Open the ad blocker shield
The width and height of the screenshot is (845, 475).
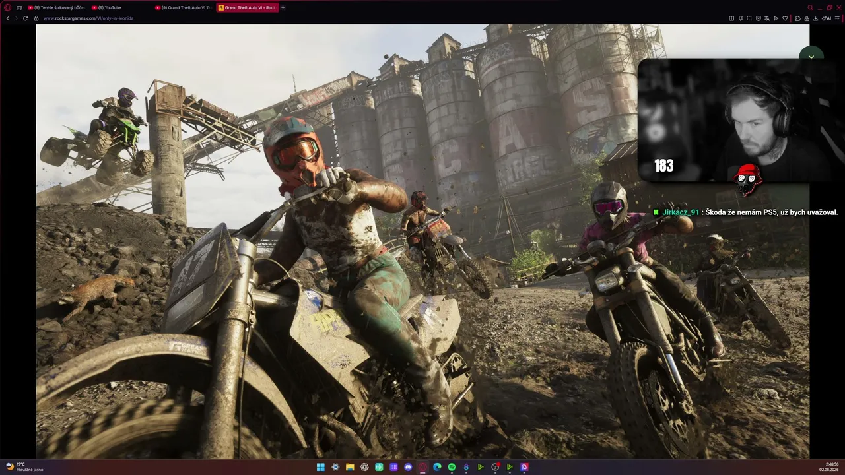point(759,18)
